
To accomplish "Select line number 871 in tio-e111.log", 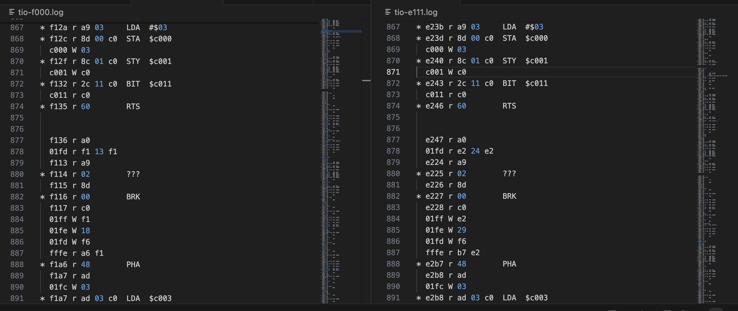I will pos(393,72).
